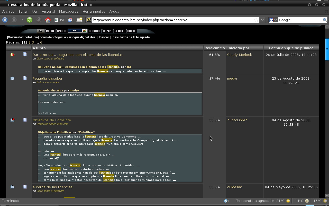The height and width of the screenshot is (206, 329).
Task: Reload the page with the green refresh icon
Action: point(30,20)
